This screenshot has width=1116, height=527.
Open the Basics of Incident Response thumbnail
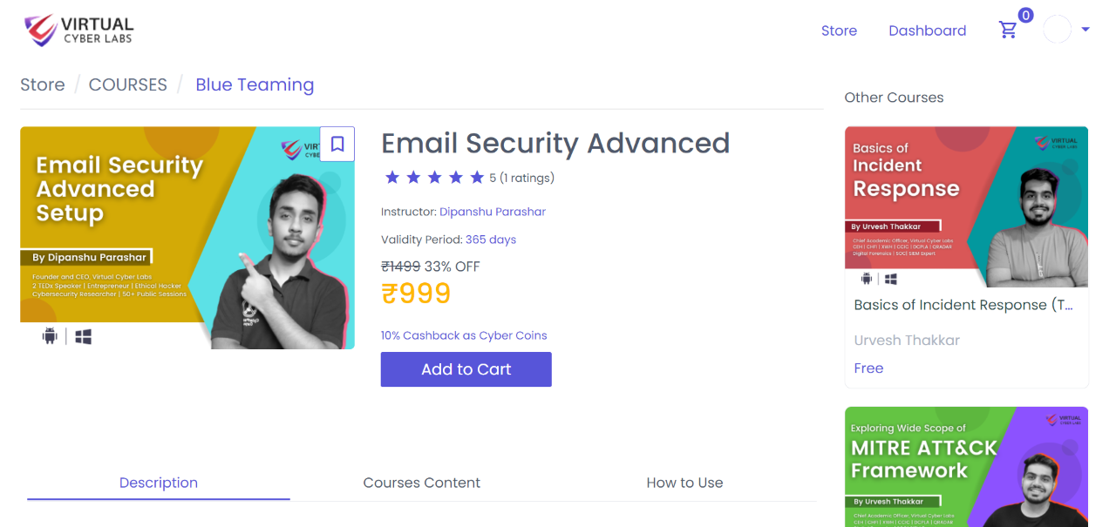click(x=966, y=197)
